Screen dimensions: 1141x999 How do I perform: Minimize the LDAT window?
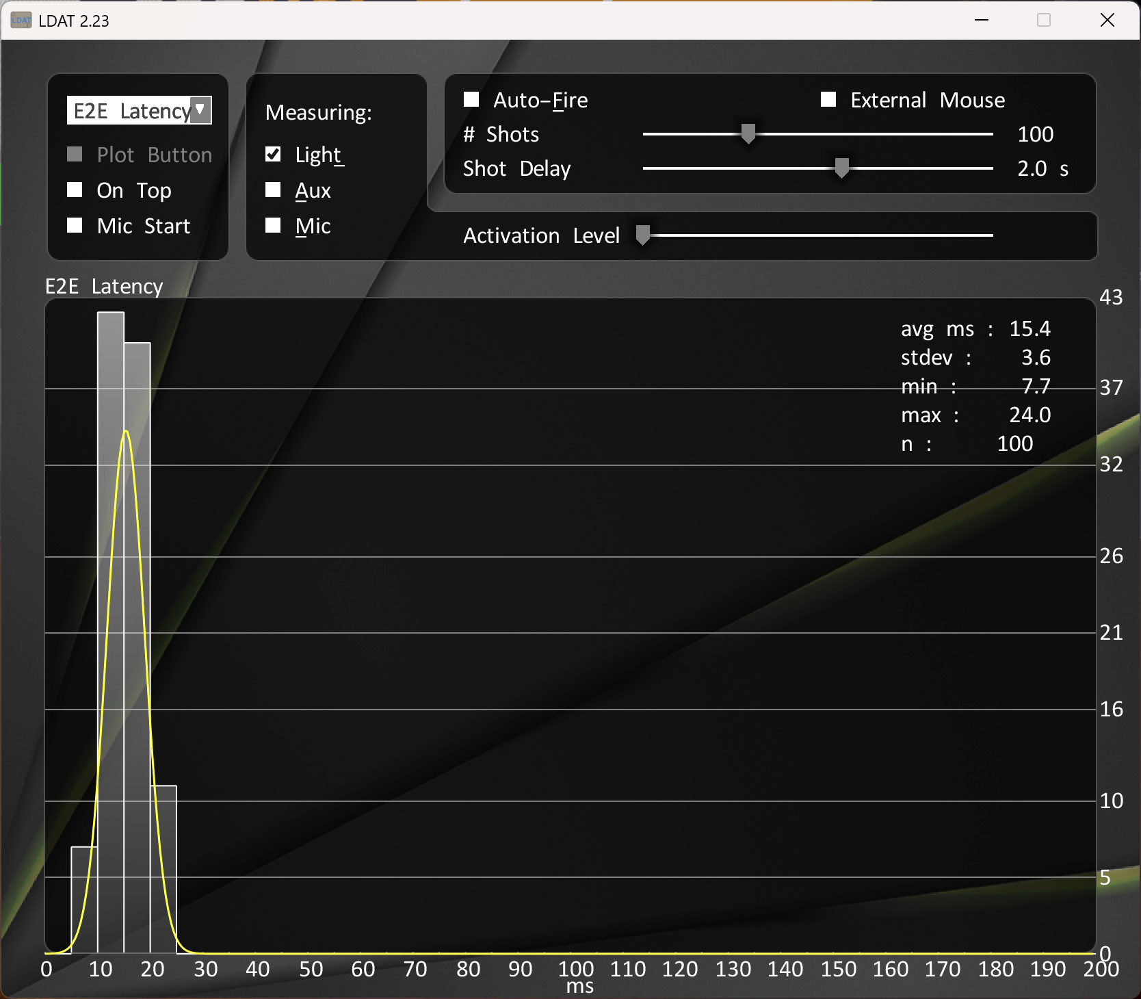coord(982,20)
